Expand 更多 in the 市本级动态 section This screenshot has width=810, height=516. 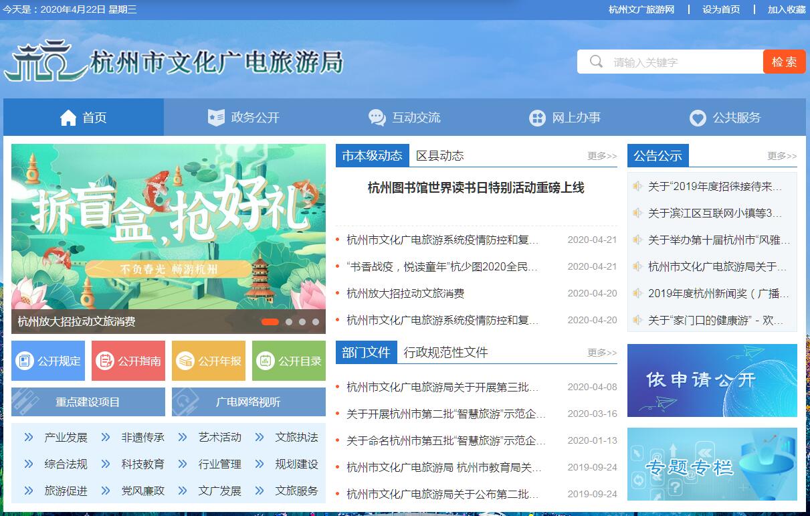click(602, 156)
